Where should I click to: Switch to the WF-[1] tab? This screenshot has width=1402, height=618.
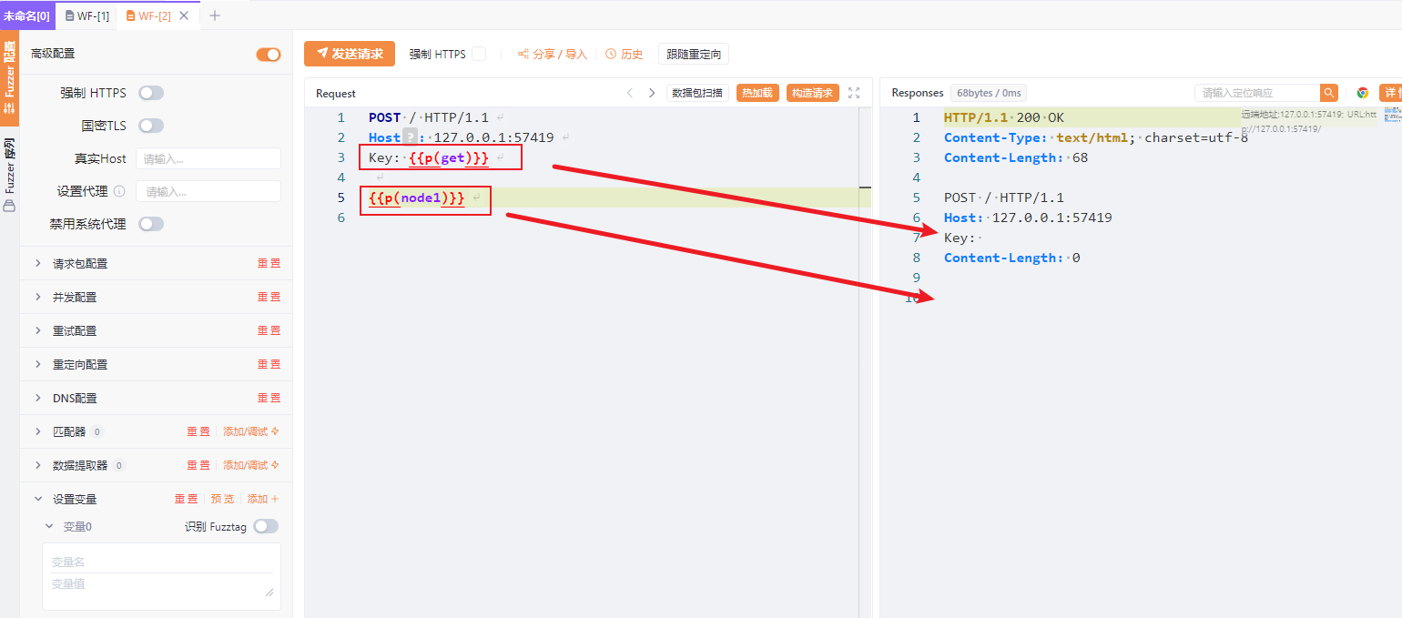pyautogui.click(x=86, y=15)
